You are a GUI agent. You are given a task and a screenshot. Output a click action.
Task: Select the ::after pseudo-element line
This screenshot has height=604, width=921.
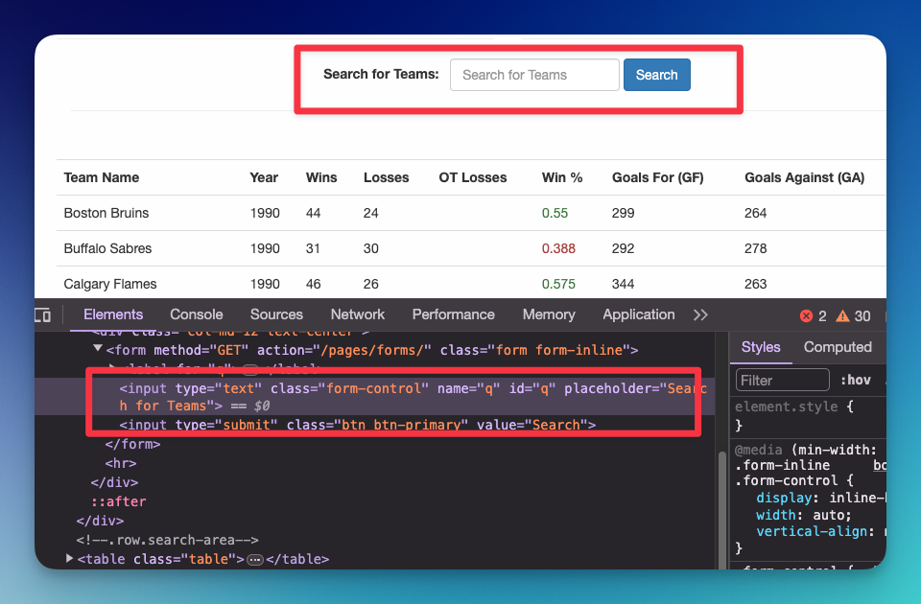coord(118,501)
